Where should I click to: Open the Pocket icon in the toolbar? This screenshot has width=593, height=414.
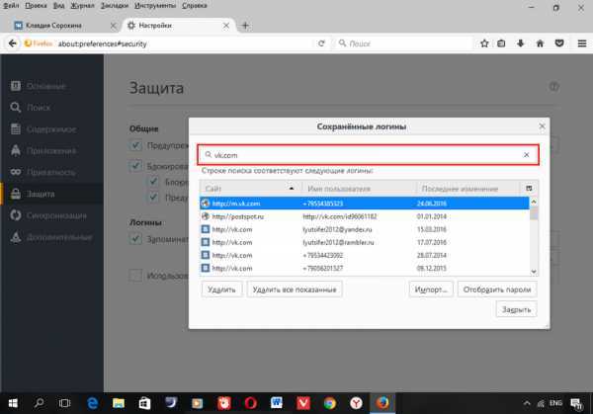pos(559,43)
